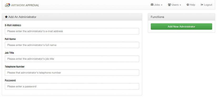Image resolution: width=217 pixels, height=97 pixels.
Task: Click the star icon in panel header
Action: [x=6, y=17]
